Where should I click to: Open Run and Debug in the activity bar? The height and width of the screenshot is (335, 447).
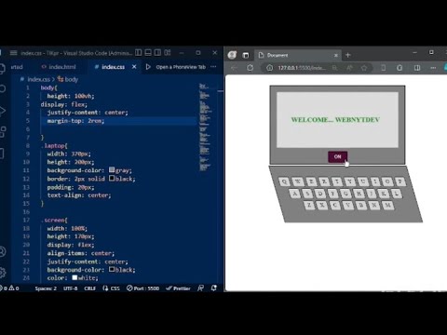click(3, 111)
